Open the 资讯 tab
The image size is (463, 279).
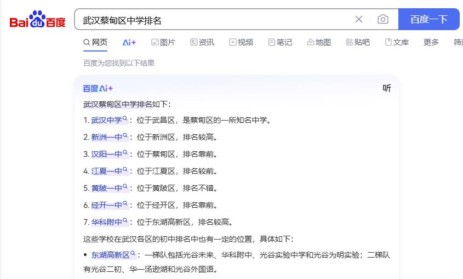tap(202, 43)
